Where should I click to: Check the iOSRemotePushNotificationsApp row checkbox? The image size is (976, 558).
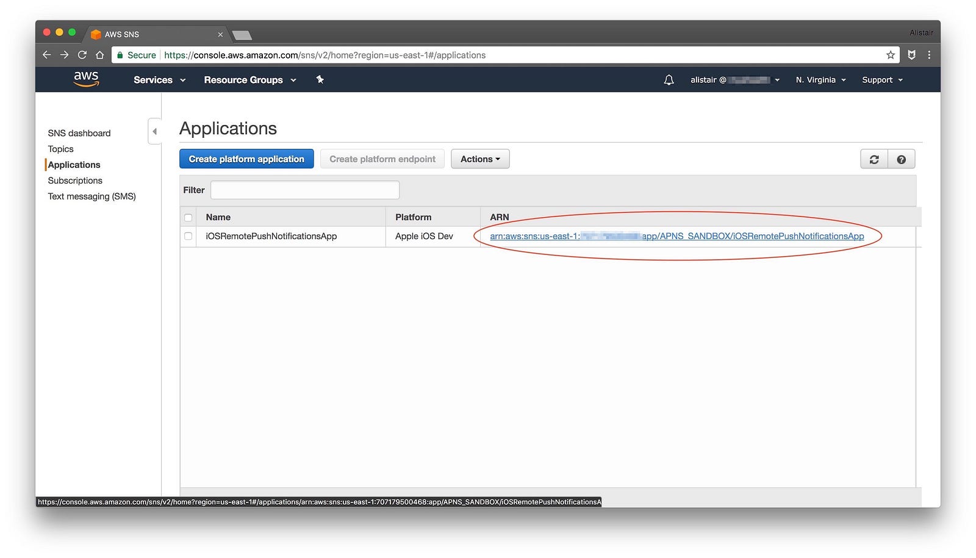188,236
